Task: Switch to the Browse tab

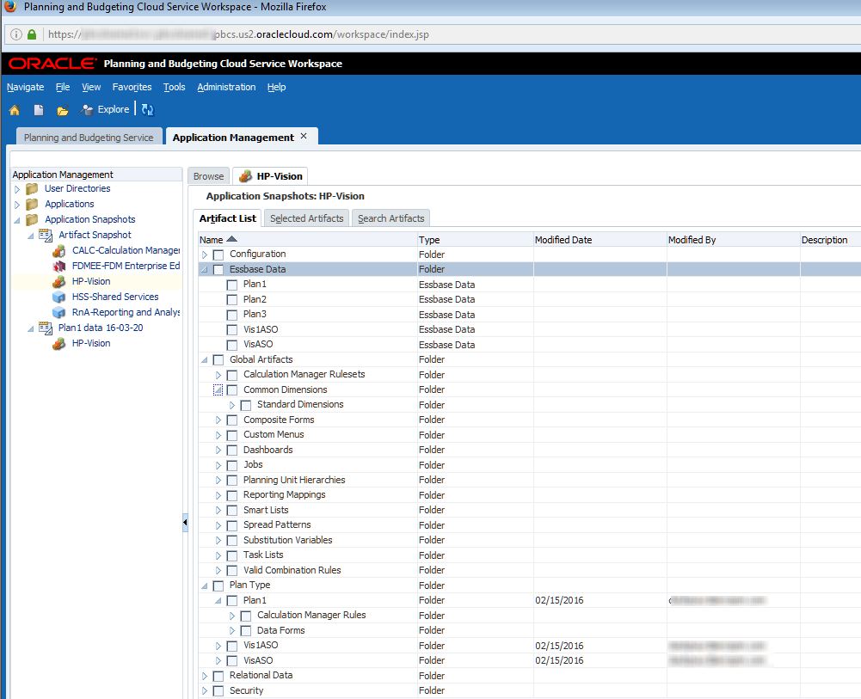Action: [x=209, y=176]
